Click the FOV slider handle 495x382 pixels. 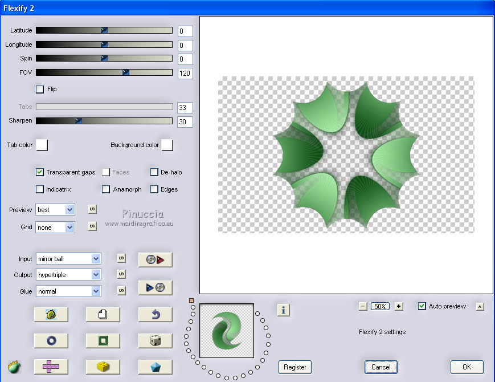coord(126,72)
